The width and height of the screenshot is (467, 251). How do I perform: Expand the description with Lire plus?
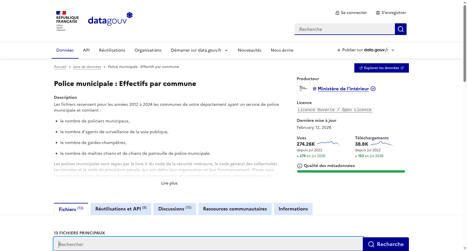pyautogui.click(x=169, y=183)
